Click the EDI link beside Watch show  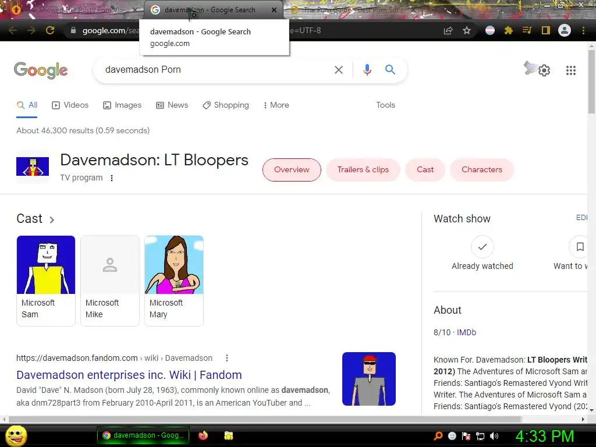pyautogui.click(x=581, y=218)
